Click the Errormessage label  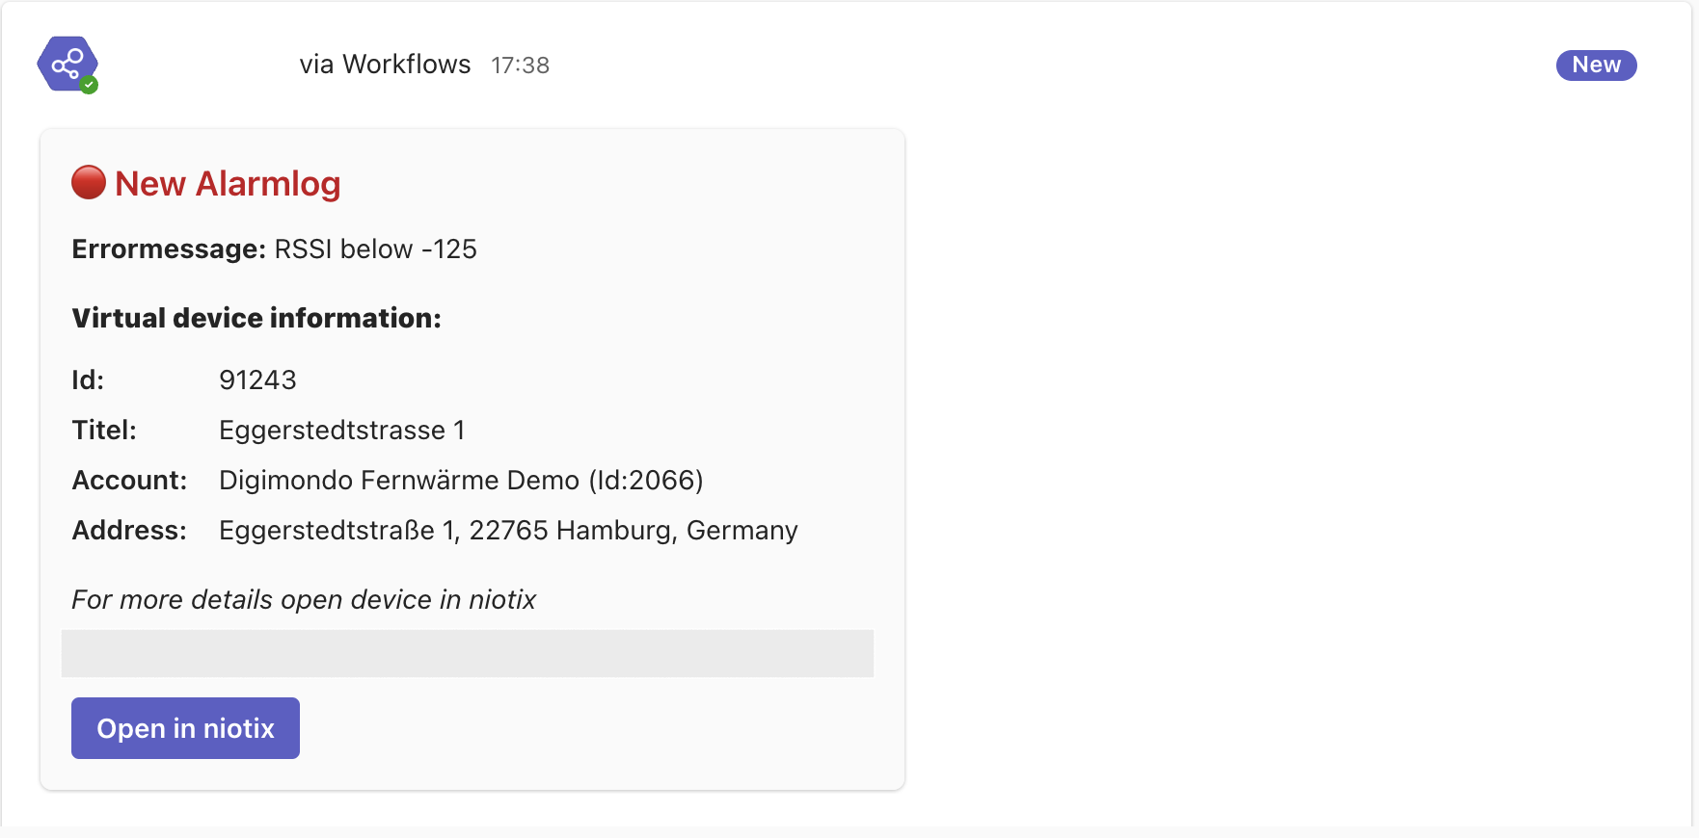[169, 249]
